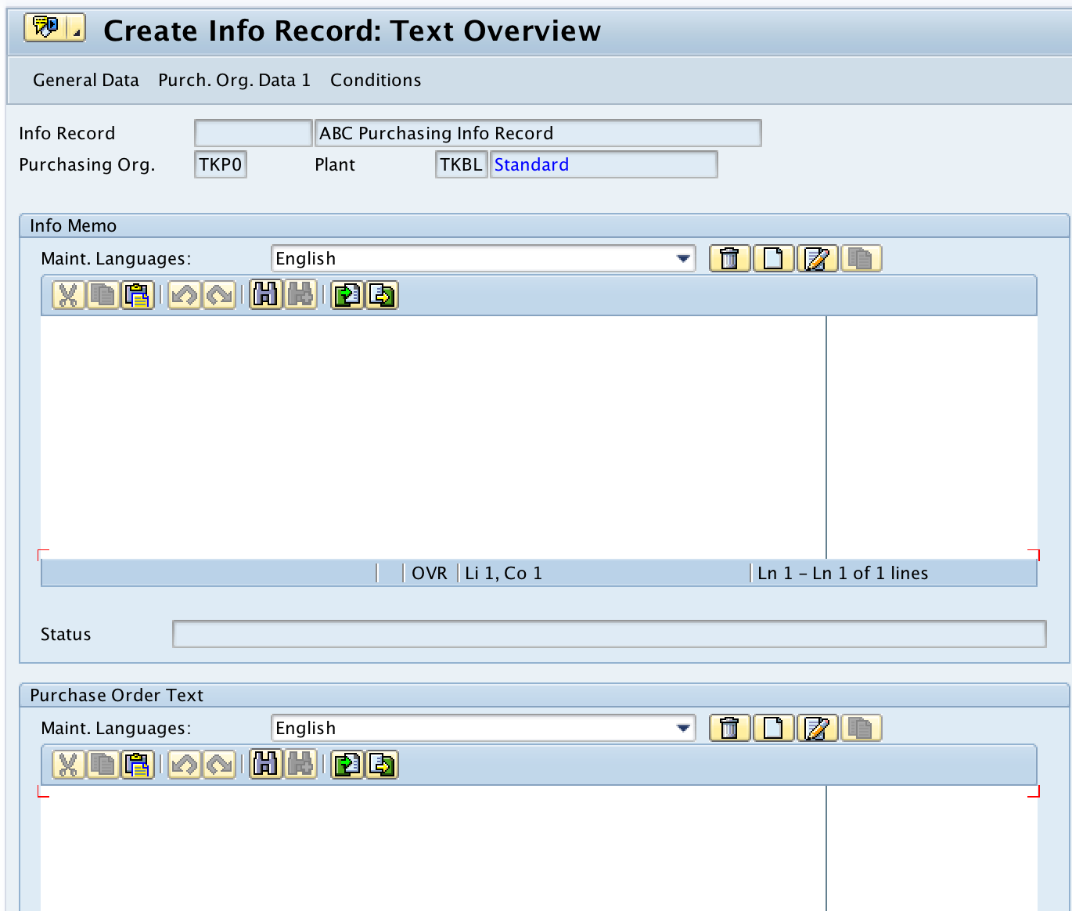The image size is (1072, 911).
Task: Delete Info Memo text with trash icon
Action: click(729, 258)
